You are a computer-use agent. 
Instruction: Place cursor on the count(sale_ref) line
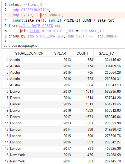click(x=63, y=20)
